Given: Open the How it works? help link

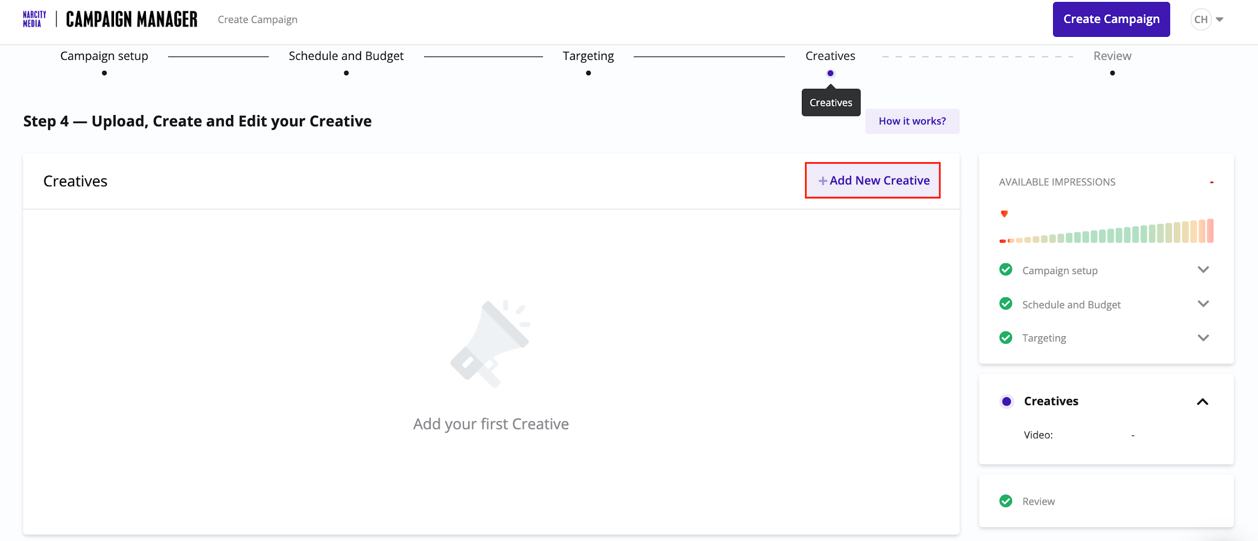Looking at the screenshot, I should coord(912,121).
